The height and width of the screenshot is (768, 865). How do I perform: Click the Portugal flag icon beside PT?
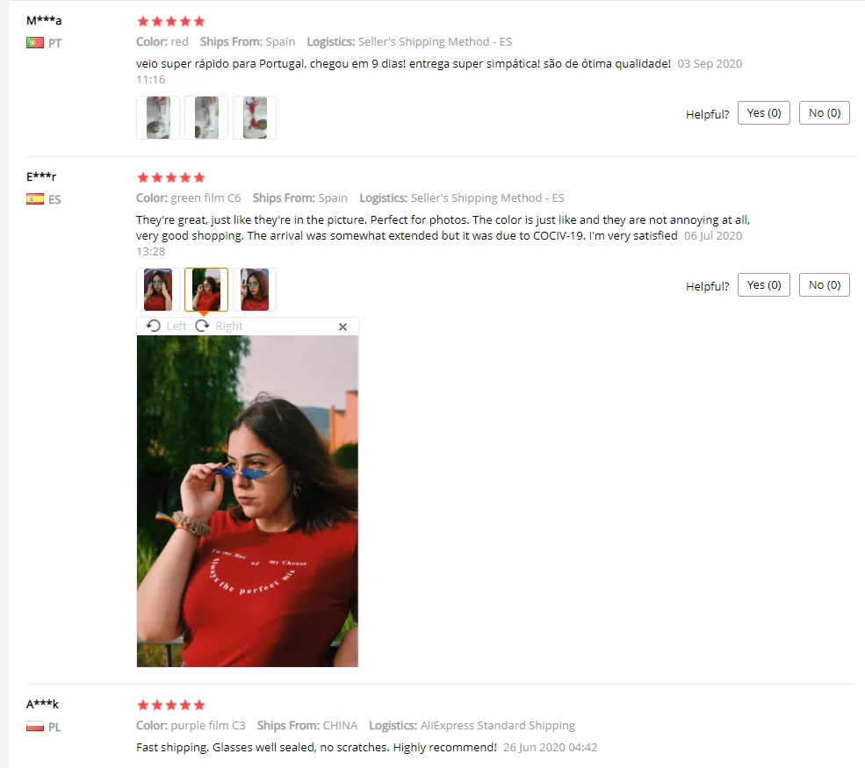(35, 42)
